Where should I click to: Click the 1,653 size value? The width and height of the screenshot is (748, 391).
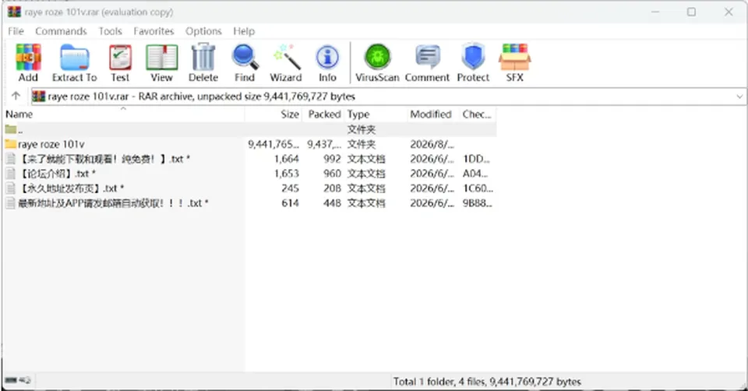pyautogui.click(x=286, y=174)
